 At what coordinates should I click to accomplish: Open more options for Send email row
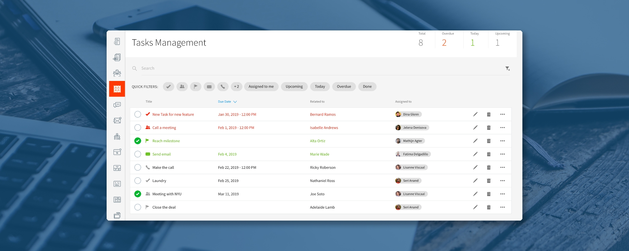tap(503, 154)
